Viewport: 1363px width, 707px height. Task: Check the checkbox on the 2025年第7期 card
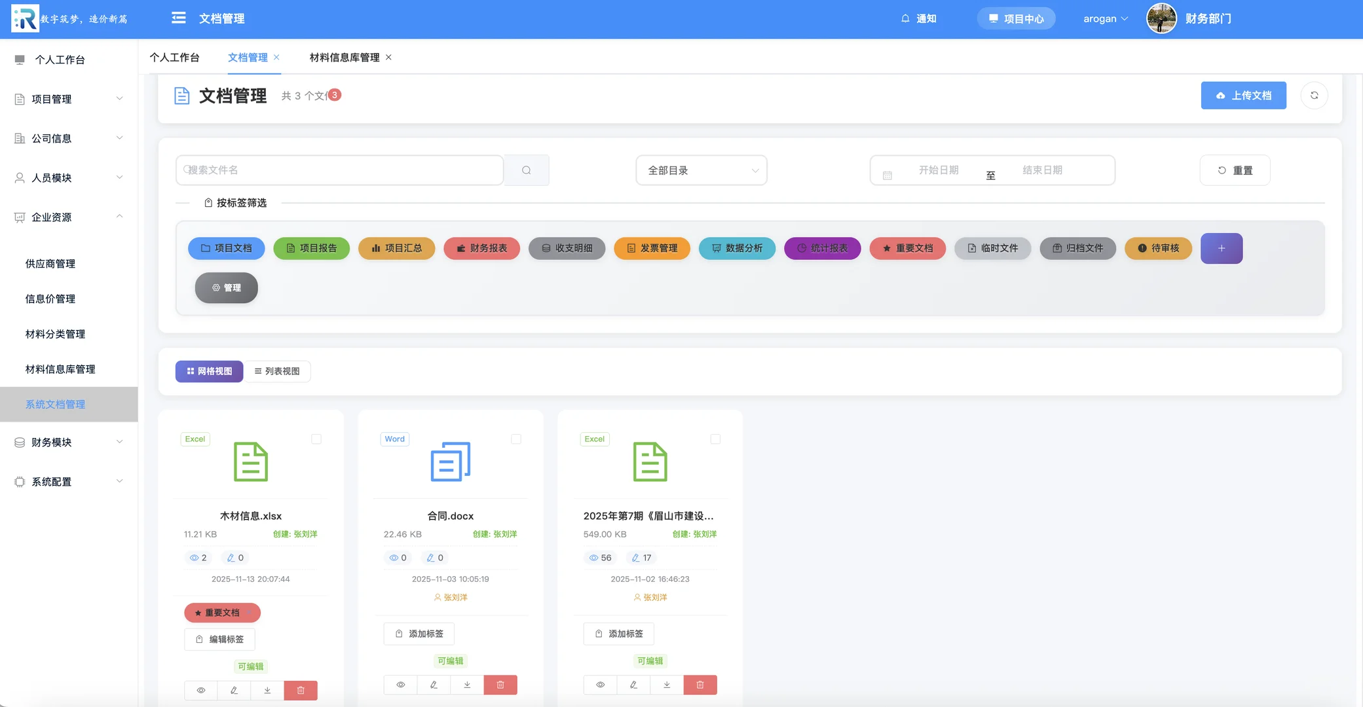point(715,439)
